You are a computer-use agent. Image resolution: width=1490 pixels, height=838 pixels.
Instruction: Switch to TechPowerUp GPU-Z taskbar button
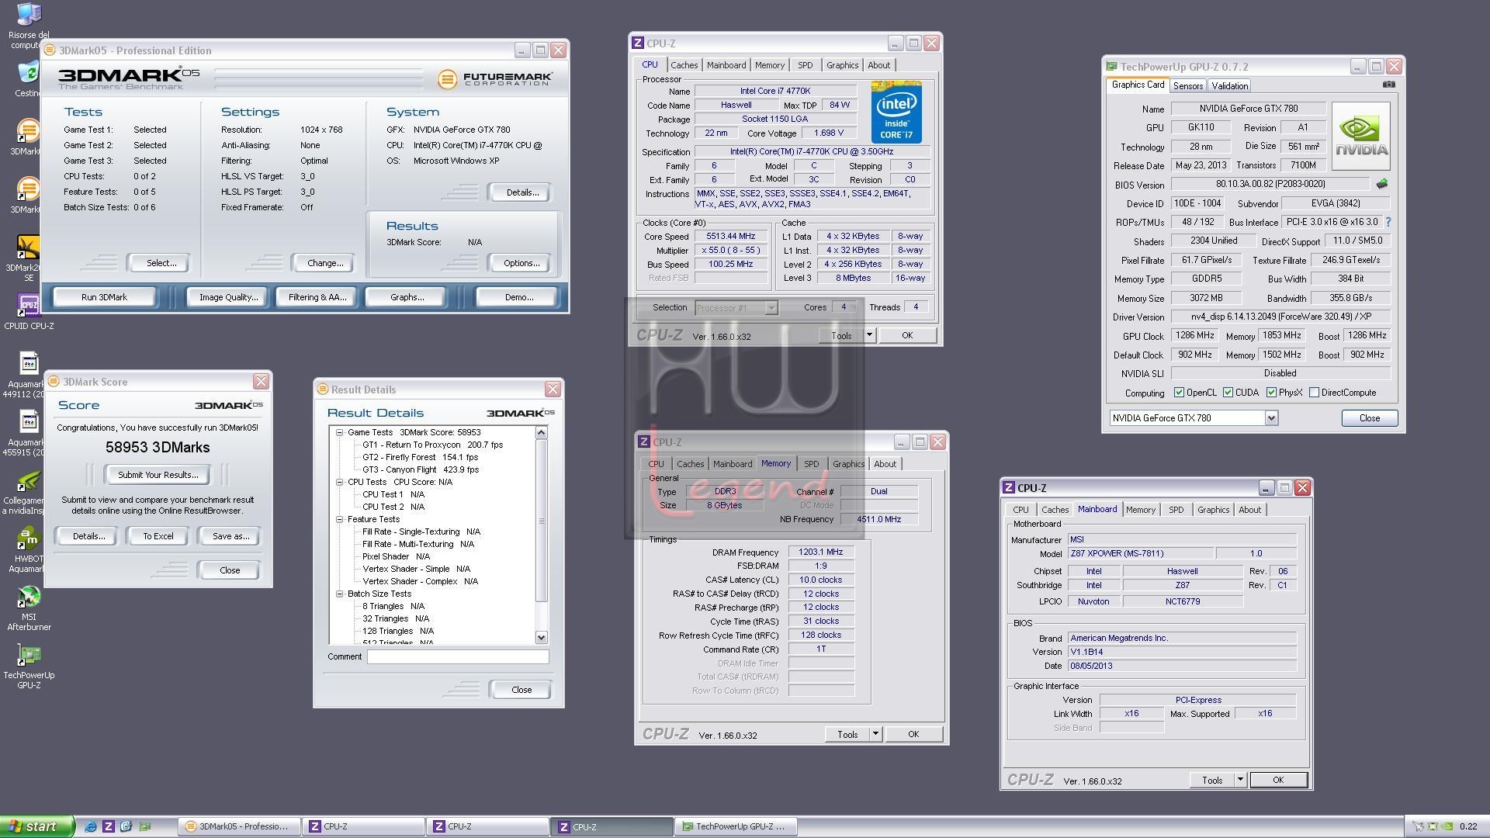[x=736, y=826]
